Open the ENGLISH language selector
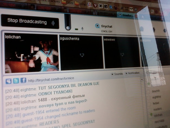The height and width of the screenshot is (128, 170). [x=107, y=31]
